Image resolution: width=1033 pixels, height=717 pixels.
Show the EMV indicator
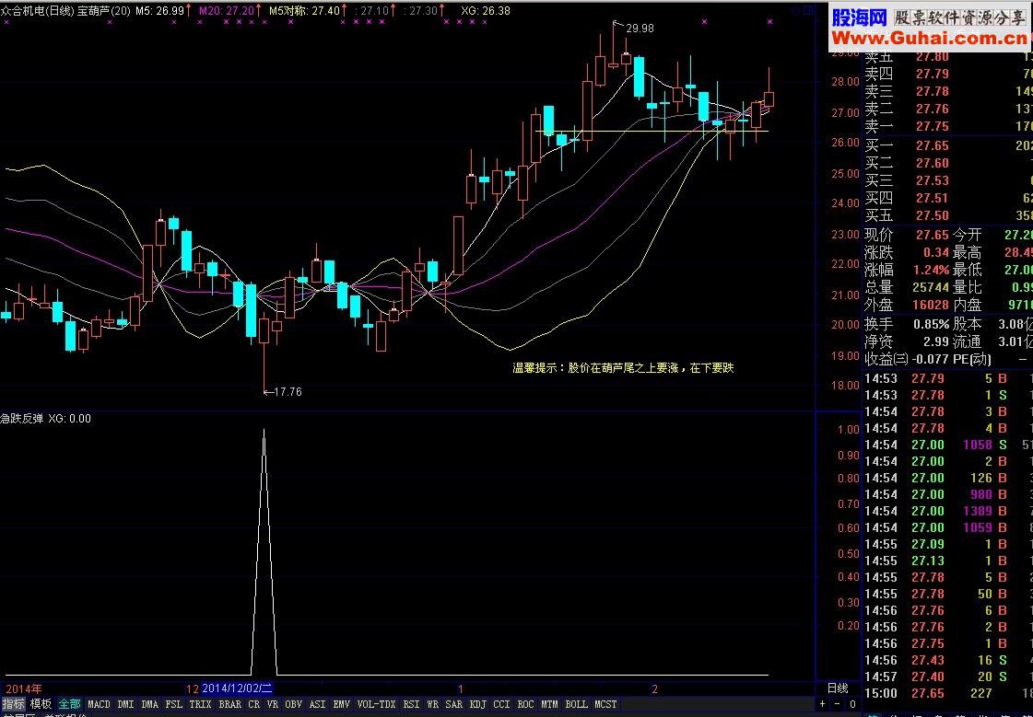[342, 704]
